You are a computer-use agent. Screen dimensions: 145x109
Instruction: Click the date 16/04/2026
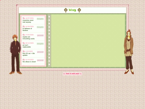(x=30, y=26)
